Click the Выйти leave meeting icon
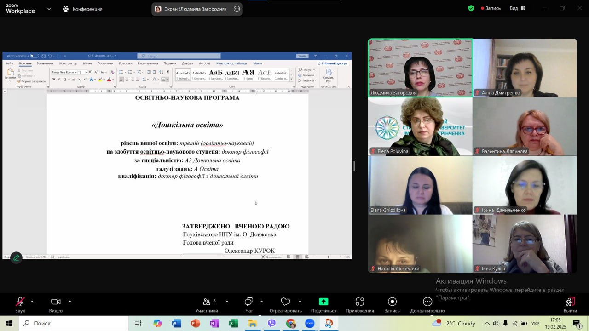The height and width of the screenshot is (331, 589). pyautogui.click(x=570, y=302)
